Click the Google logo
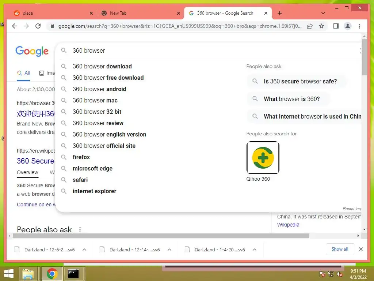This screenshot has width=374, height=281. [32, 51]
